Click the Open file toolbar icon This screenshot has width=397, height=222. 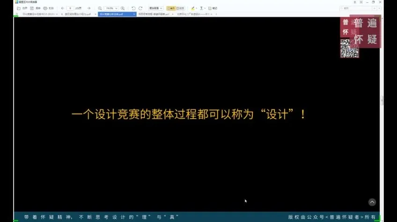[x=18, y=8]
